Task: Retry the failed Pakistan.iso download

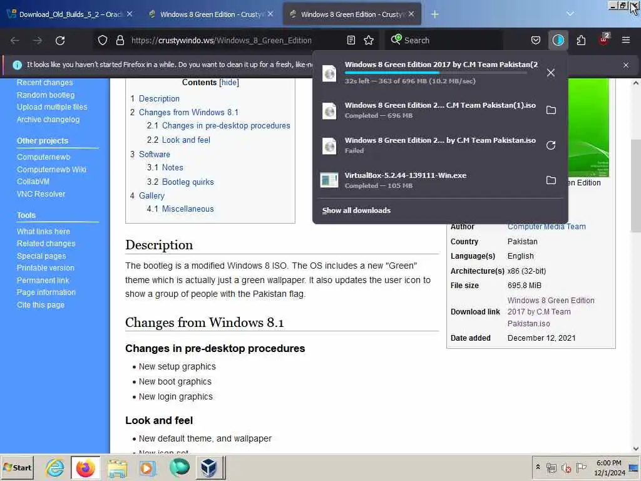Action: pos(551,145)
